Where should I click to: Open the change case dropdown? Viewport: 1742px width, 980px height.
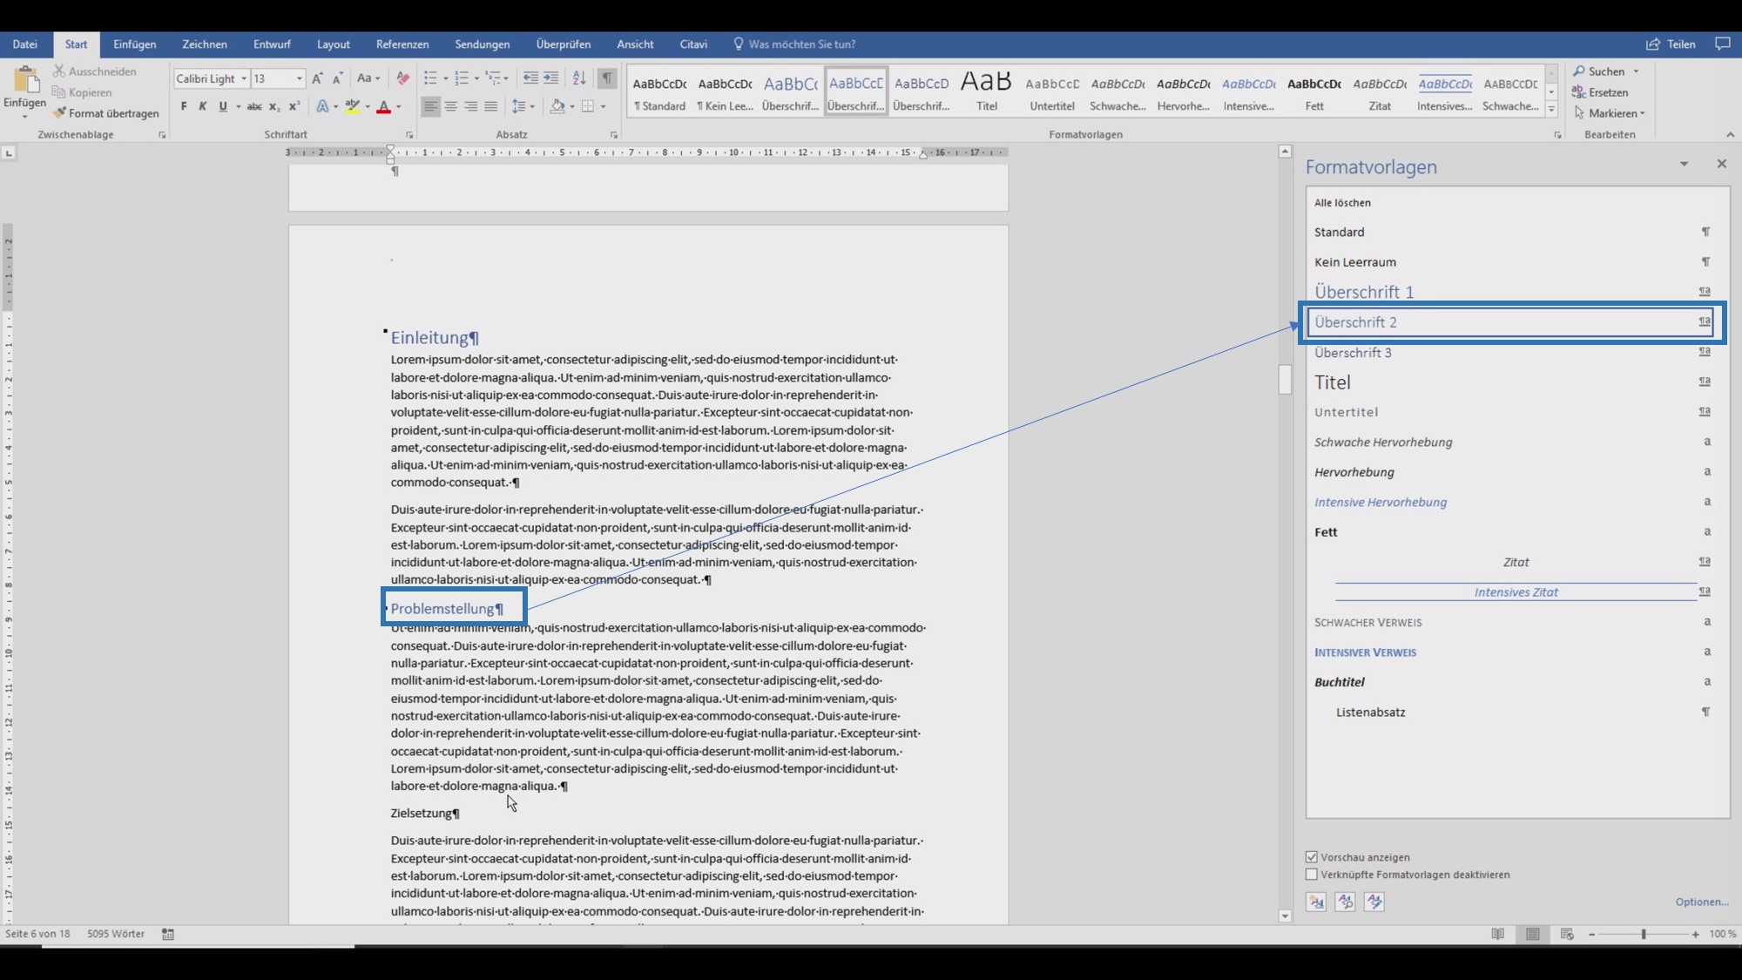pos(368,78)
